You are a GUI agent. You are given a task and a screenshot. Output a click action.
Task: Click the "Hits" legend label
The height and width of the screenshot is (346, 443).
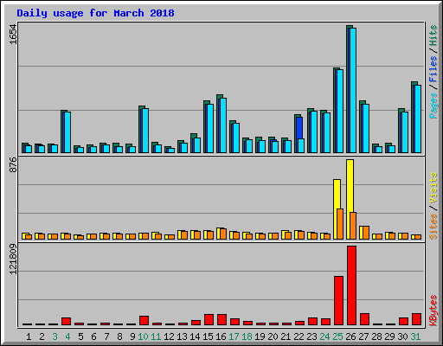click(x=433, y=35)
